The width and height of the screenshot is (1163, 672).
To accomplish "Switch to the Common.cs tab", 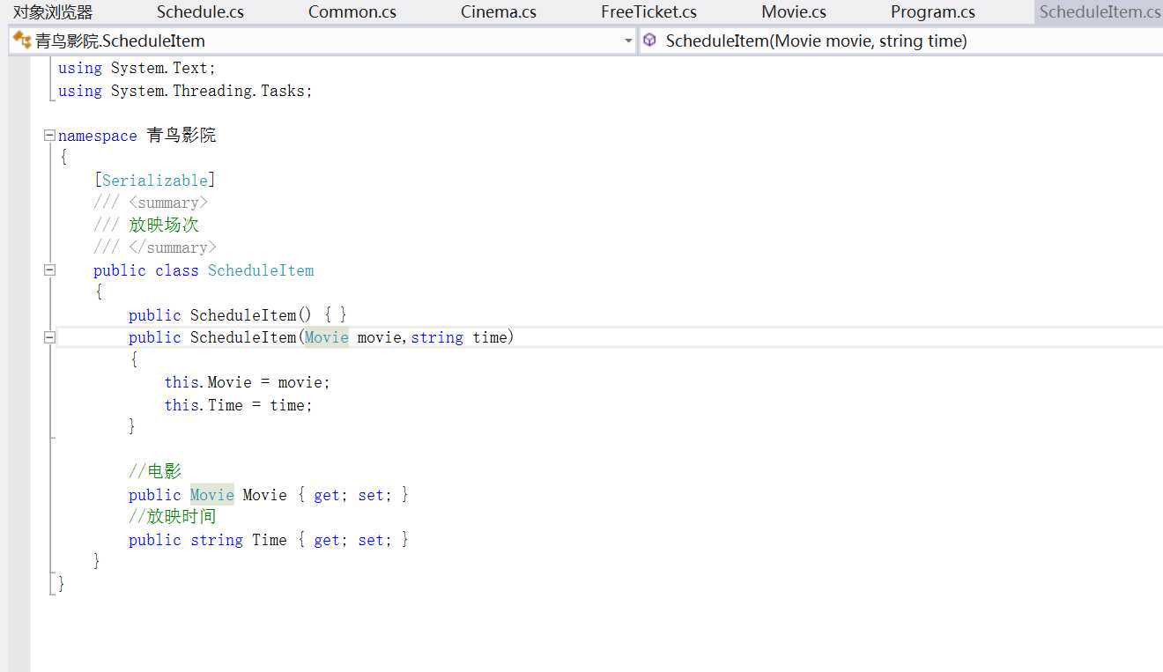I will click(352, 12).
